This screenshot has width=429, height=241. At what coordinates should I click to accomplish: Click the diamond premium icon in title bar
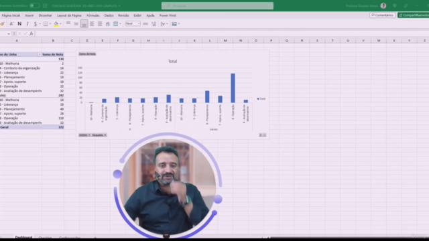[x=395, y=6]
